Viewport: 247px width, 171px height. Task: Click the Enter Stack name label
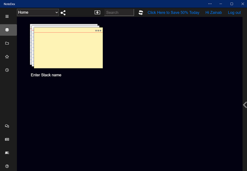click(x=46, y=75)
